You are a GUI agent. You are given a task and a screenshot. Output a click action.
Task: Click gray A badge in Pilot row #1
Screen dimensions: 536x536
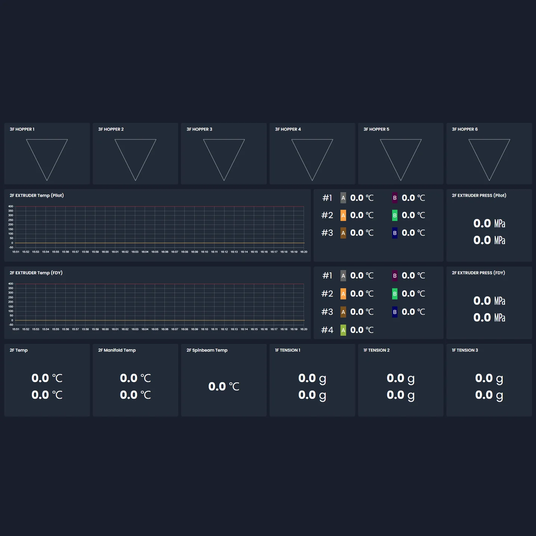click(343, 198)
